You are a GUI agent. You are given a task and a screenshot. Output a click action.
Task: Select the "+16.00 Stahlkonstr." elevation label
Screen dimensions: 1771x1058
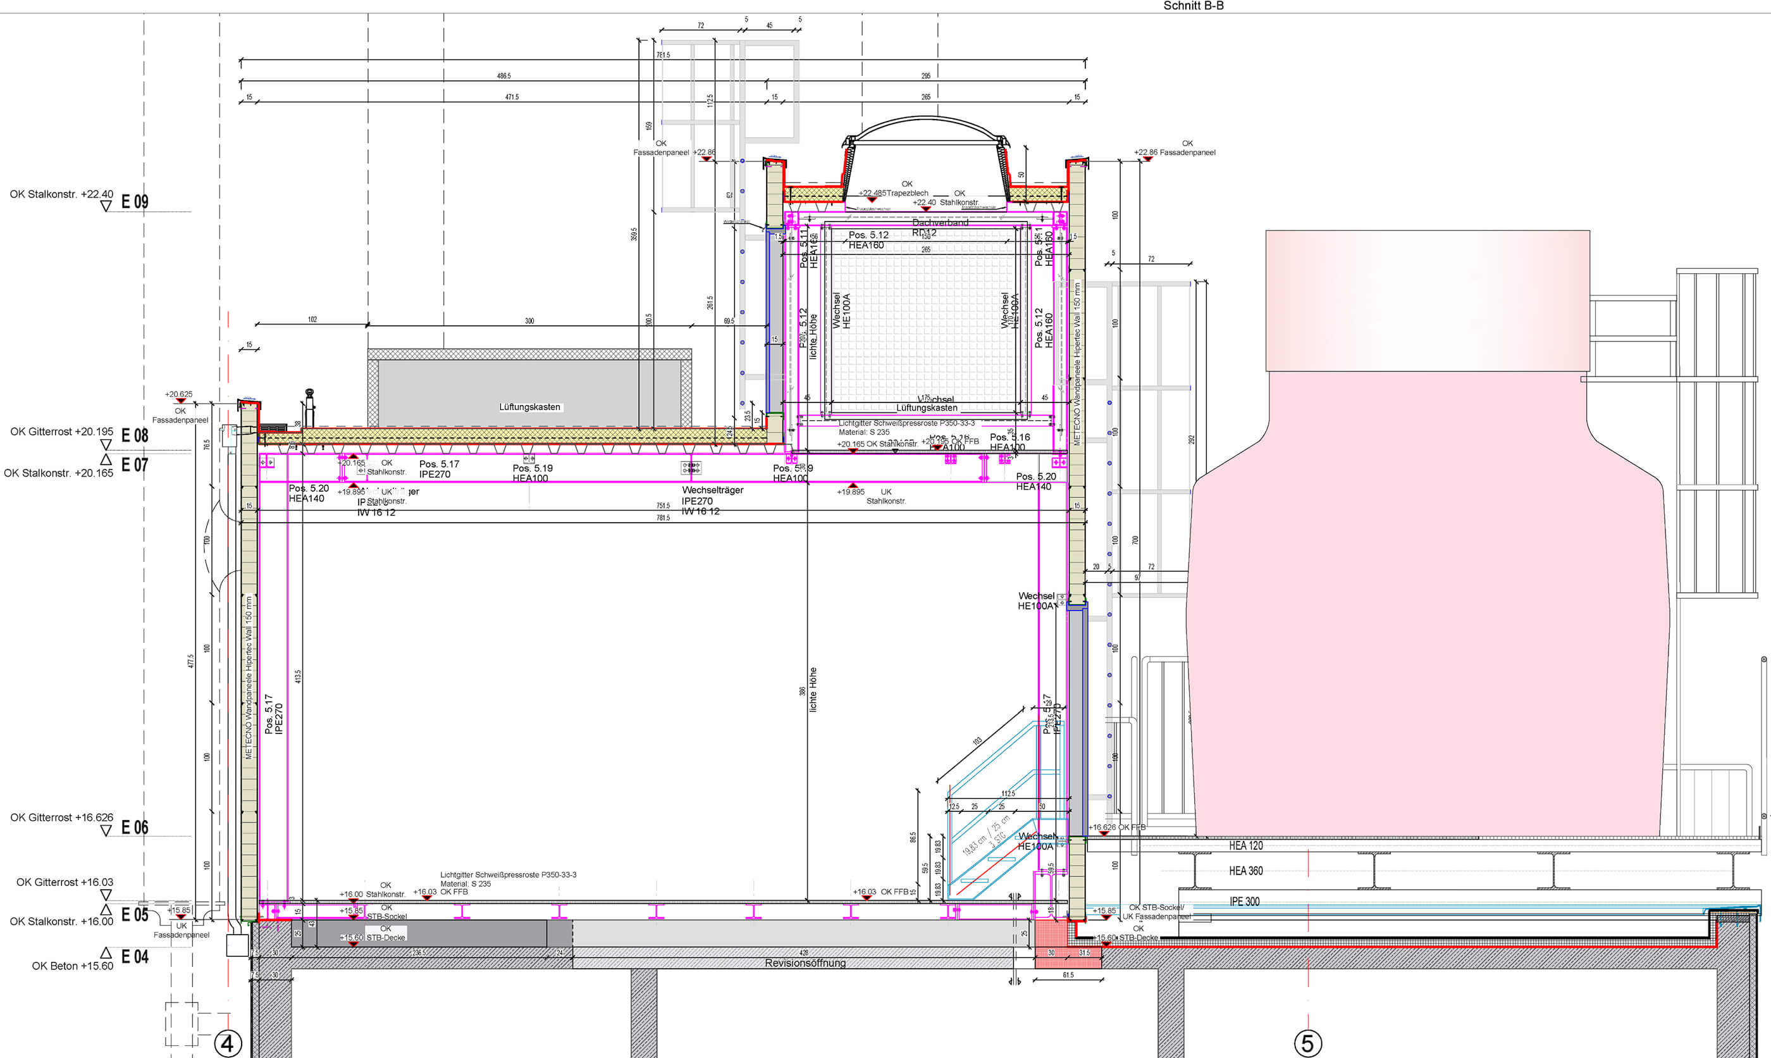coord(373,894)
